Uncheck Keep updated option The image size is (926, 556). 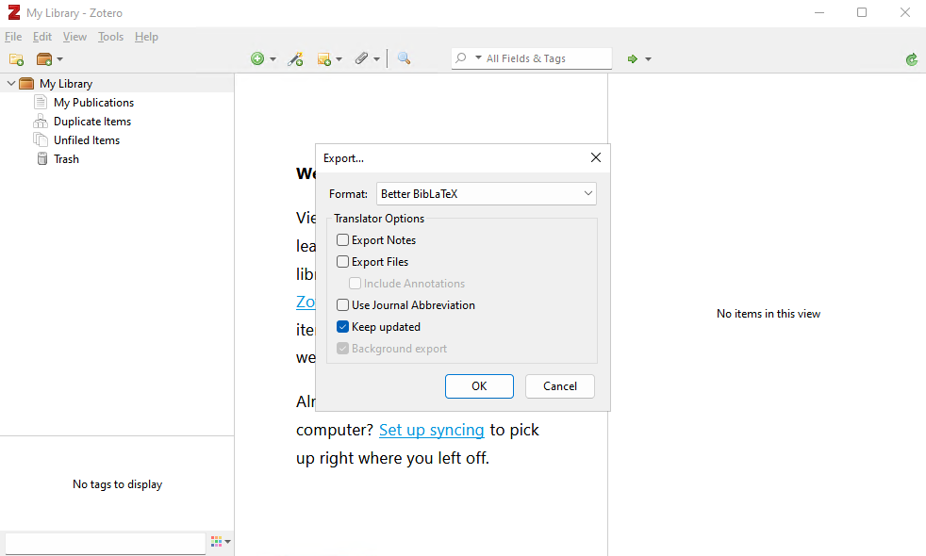click(x=342, y=327)
